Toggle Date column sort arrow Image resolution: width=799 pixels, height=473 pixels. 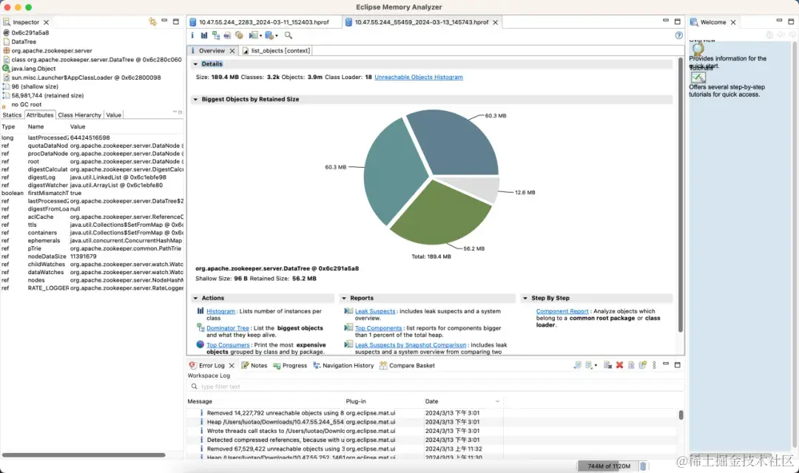[497, 401]
